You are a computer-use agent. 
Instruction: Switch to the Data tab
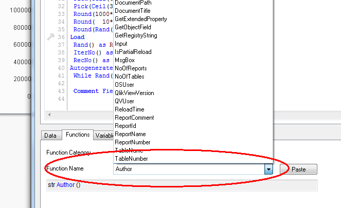tap(50, 136)
